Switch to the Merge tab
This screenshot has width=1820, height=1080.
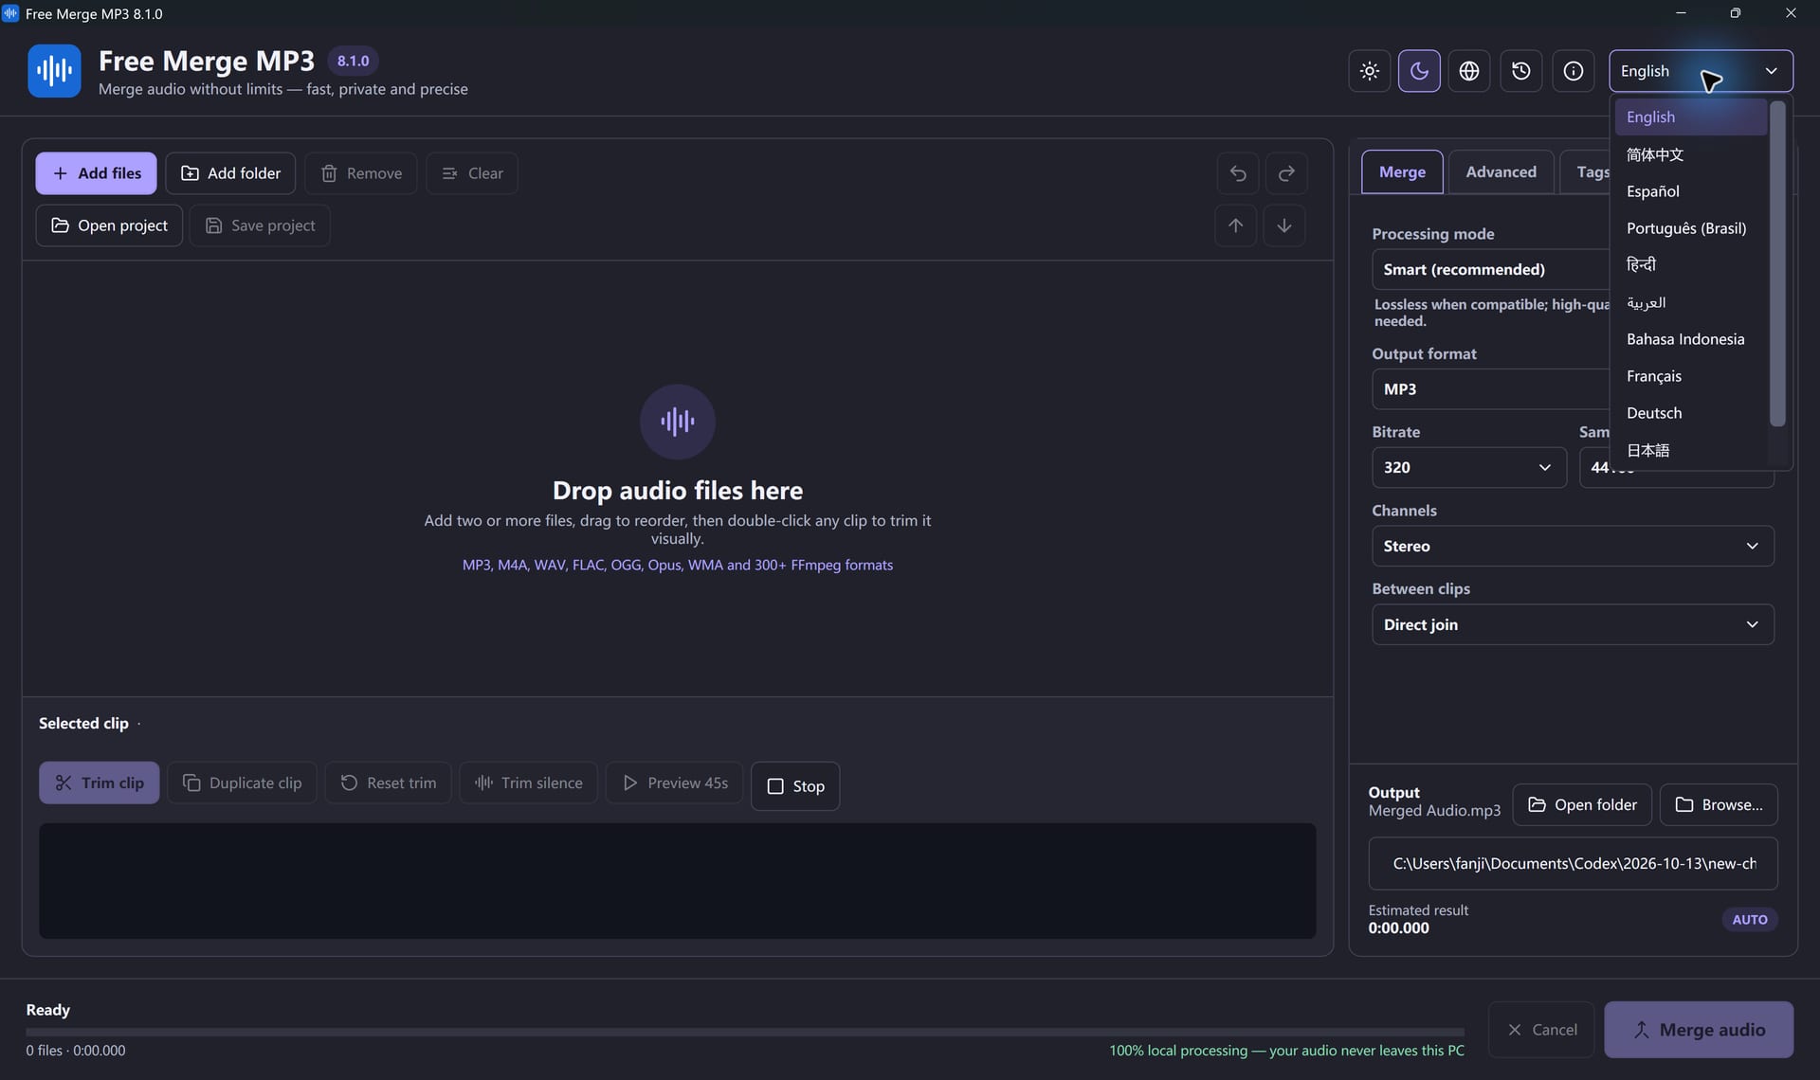click(x=1402, y=172)
